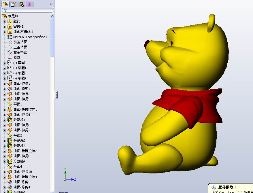Image resolution: width=253 pixels, height=193 pixels.
Task: Click the 曲面-疊層拉伸2 loft icon
Action: click(10, 151)
